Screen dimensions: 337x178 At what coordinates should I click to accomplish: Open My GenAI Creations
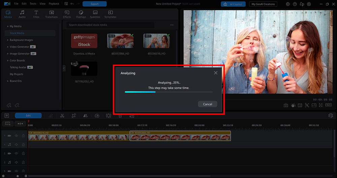(263, 4)
